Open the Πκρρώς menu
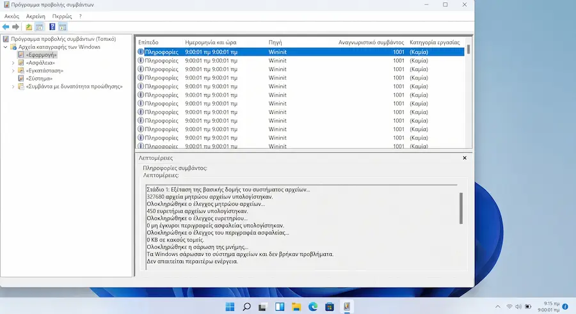This screenshot has width=576, height=314. (62, 16)
